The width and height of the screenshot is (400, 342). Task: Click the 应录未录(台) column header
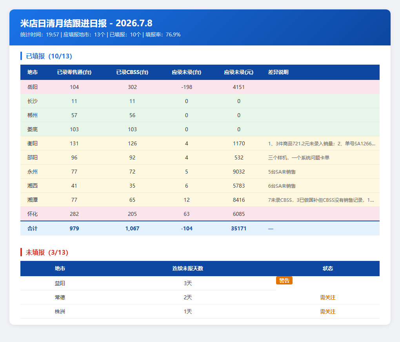point(187,72)
